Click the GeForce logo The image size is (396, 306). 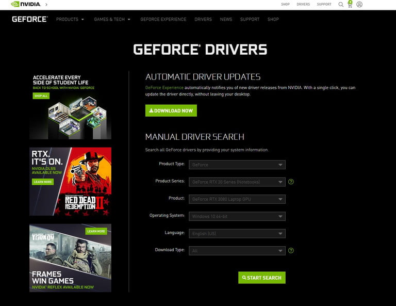click(x=29, y=19)
